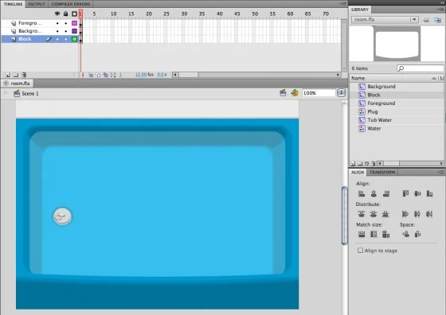Click Match width and height icon
Screen dimensions: 446x315
[x=386, y=234]
